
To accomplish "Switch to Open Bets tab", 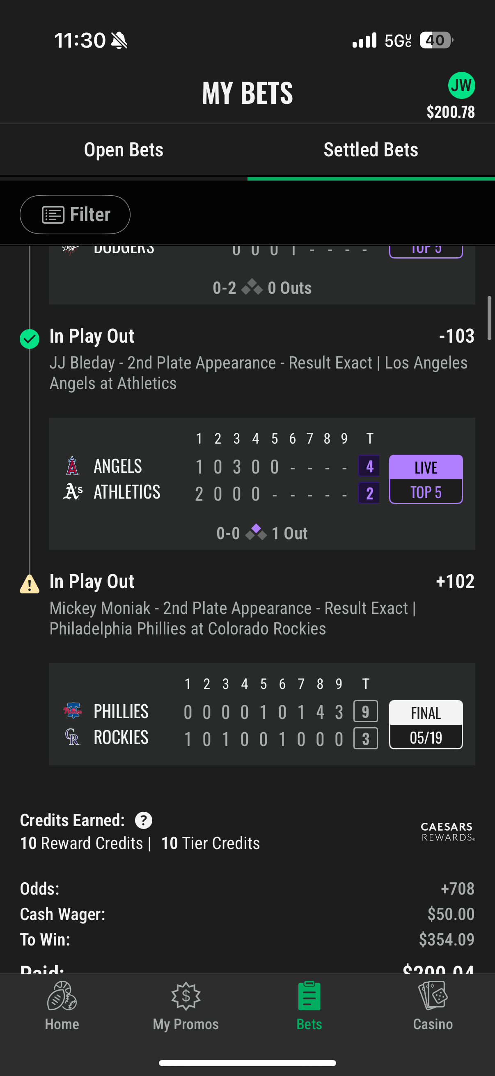I will point(124,149).
